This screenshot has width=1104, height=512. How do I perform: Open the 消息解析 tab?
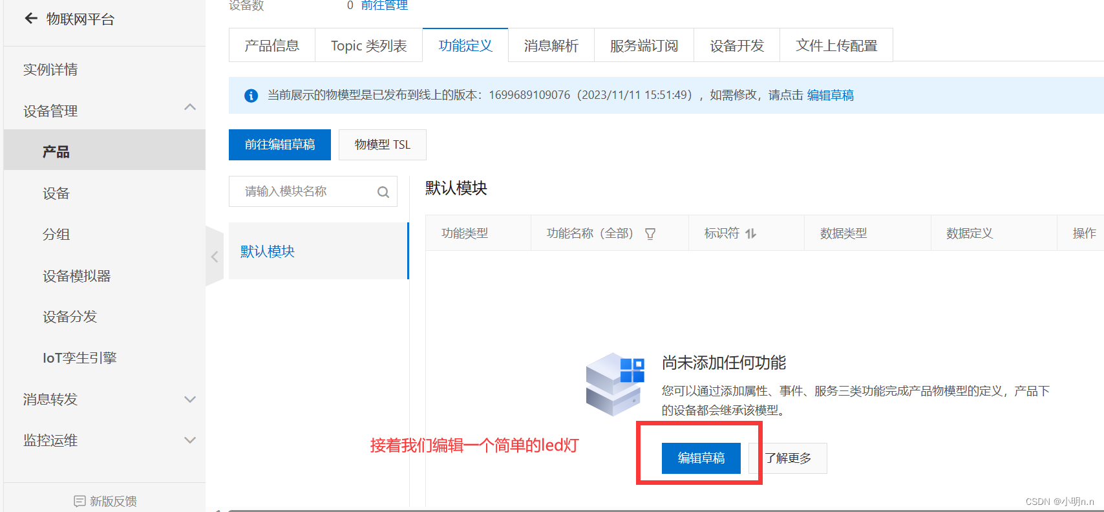click(x=551, y=45)
